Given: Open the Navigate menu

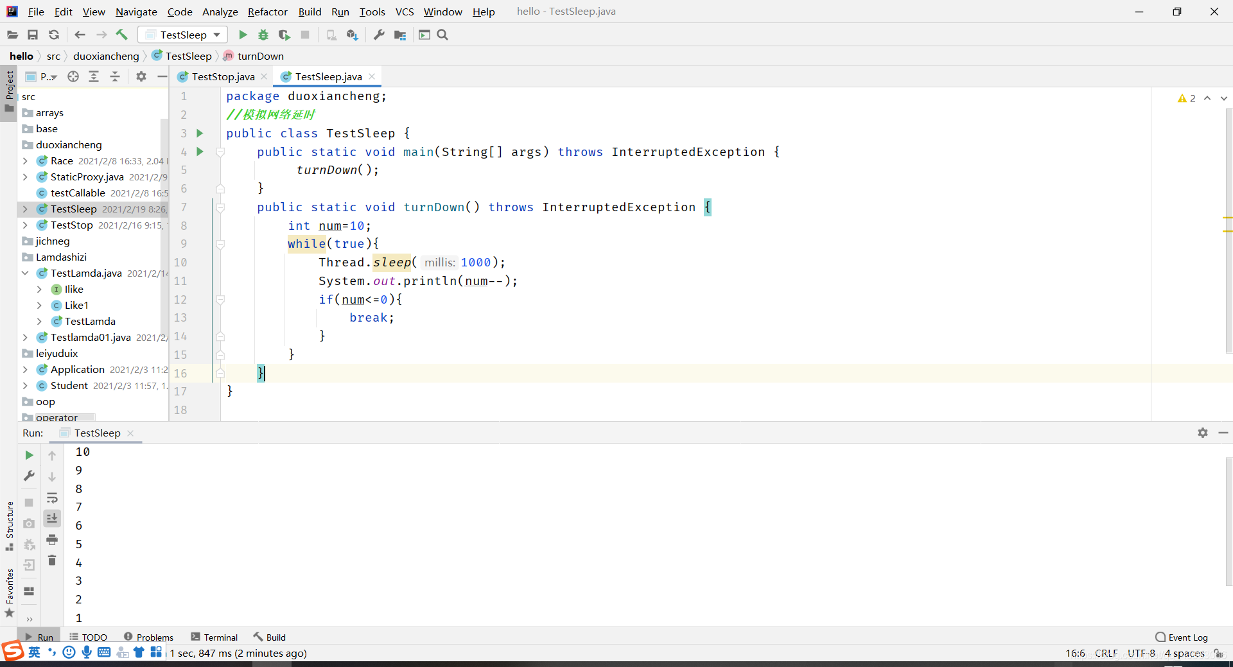Looking at the screenshot, I should click(x=136, y=12).
